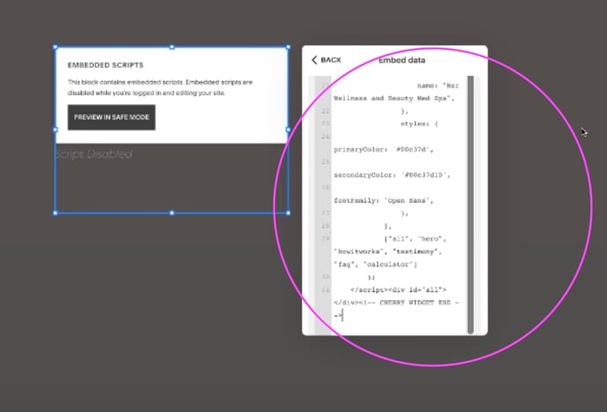This screenshot has width=607, height=412.
Task: Click the BACK label in embed panel
Action: pos(331,60)
